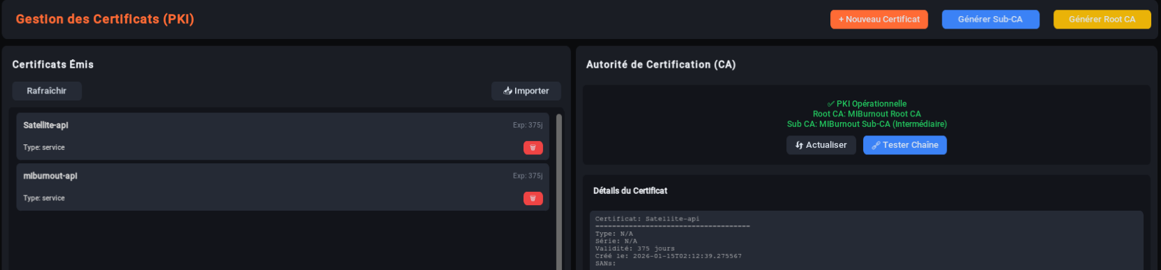
Task: Select the miburnout-api certificate row
Action: tap(283, 187)
